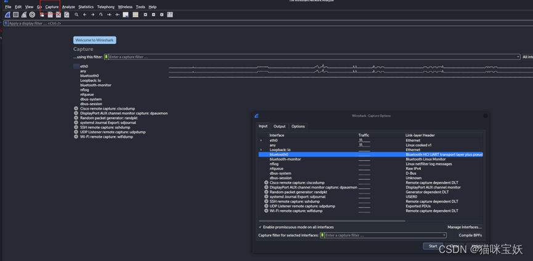Open the Analyze menu
This screenshot has height=261, width=533.
(x=68, y=7)
